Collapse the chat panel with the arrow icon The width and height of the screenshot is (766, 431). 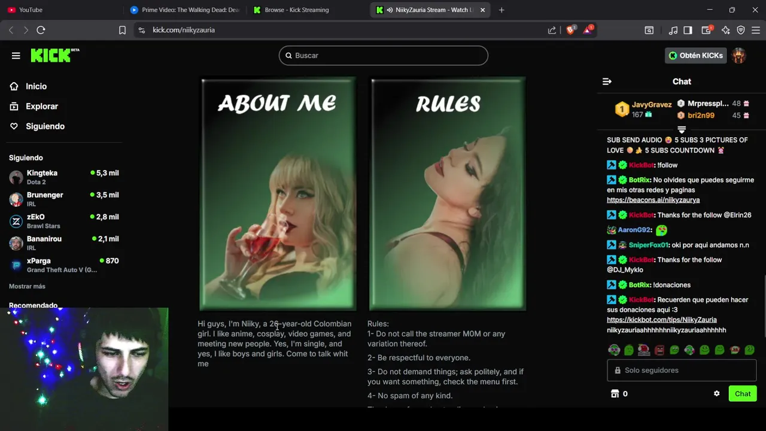[607, 81]
